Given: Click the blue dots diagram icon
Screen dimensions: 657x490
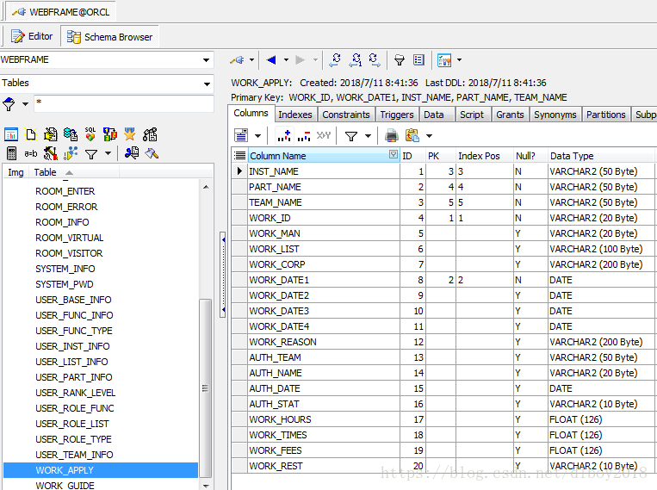Looking at the screenshot, I should [71, 154].
